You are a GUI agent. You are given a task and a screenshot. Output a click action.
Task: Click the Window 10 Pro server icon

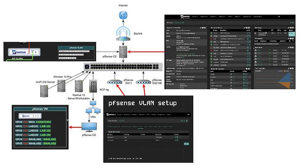[x=62, y=86]
